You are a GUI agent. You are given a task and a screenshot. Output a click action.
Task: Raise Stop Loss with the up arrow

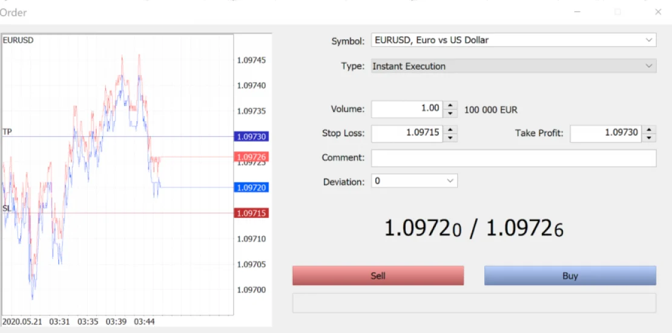pos(450,129)
